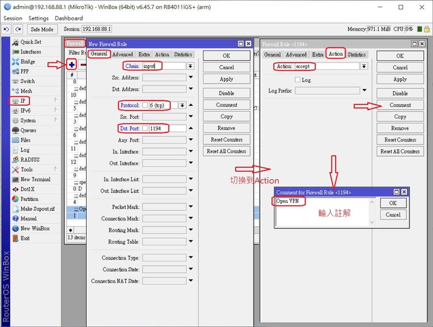Open RADIUS menu icon
Image resolution: width=433 pixels, height=327 pixels.
[15, 160]
